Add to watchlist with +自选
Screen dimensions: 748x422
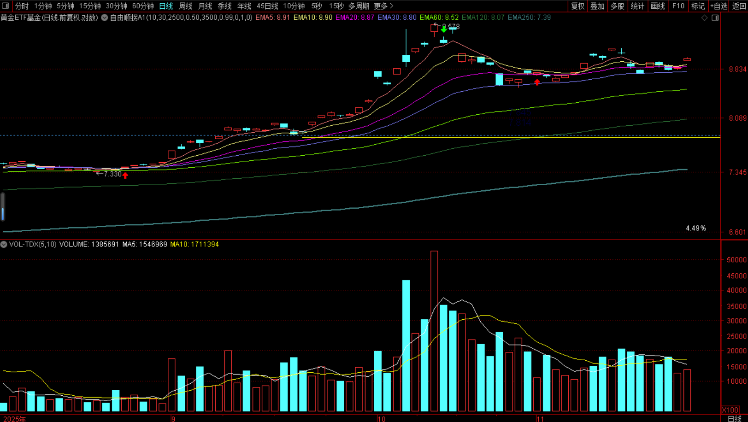(x=719, y=6)
